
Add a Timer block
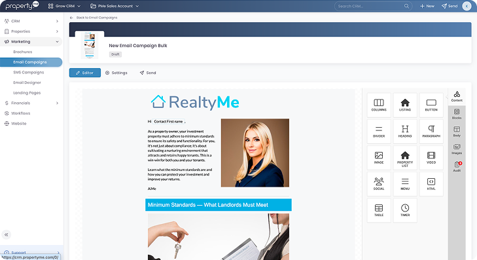(405, 210)
